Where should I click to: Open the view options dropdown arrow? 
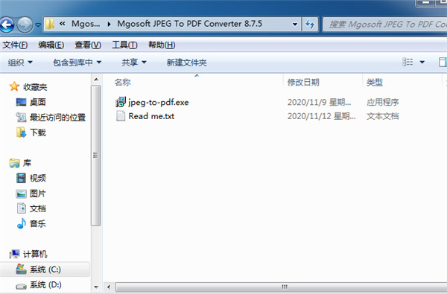(422, 62)
